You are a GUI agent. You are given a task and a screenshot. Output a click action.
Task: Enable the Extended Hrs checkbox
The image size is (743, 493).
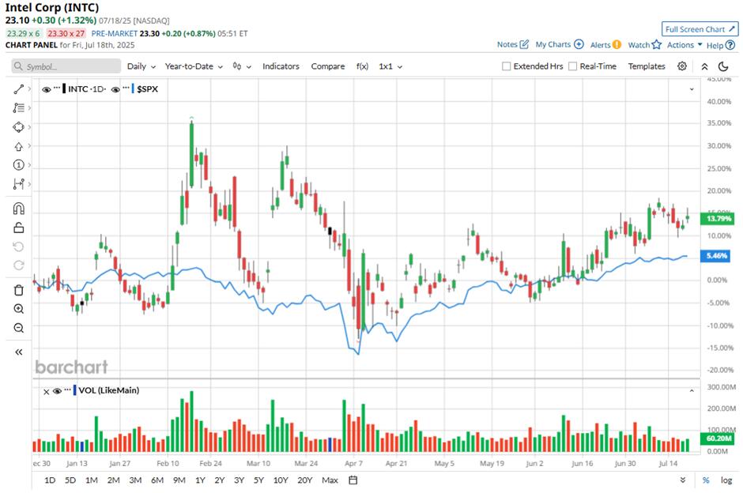point(506,66)
